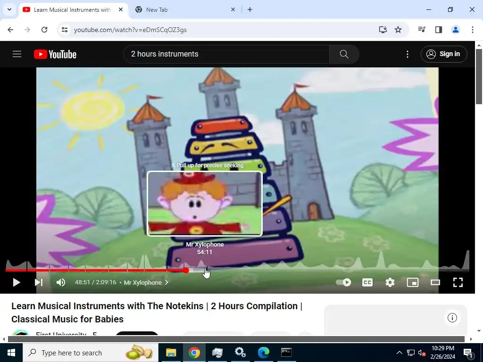Submit search with magnifier button
Viewport: 483px width, 362px height.
click(344, 54)
